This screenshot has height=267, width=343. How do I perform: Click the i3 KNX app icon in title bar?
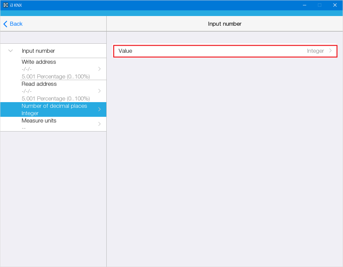click(x=6, y=5)
